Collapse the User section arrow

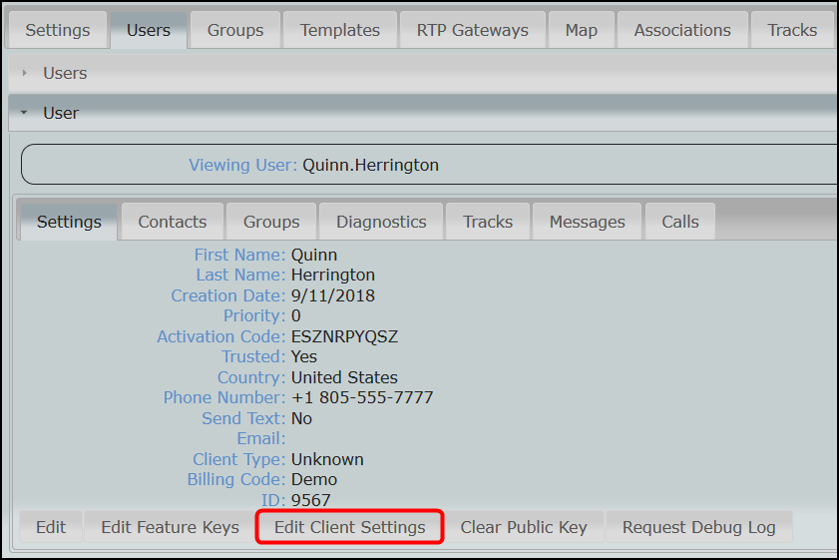pyautogui.click(x=25, y=114)
